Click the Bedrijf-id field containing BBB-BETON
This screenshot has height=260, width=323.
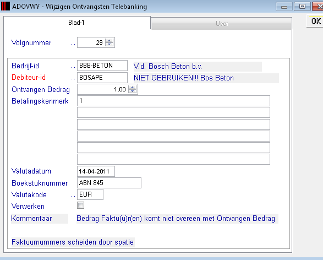point(102,66)
